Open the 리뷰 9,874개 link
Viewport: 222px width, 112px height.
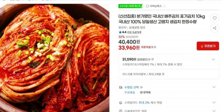(x=134, y=32)
